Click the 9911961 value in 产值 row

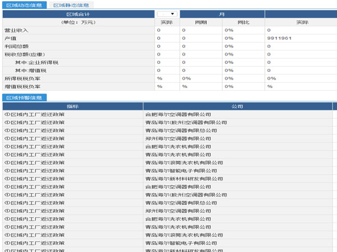pos(279,38)
